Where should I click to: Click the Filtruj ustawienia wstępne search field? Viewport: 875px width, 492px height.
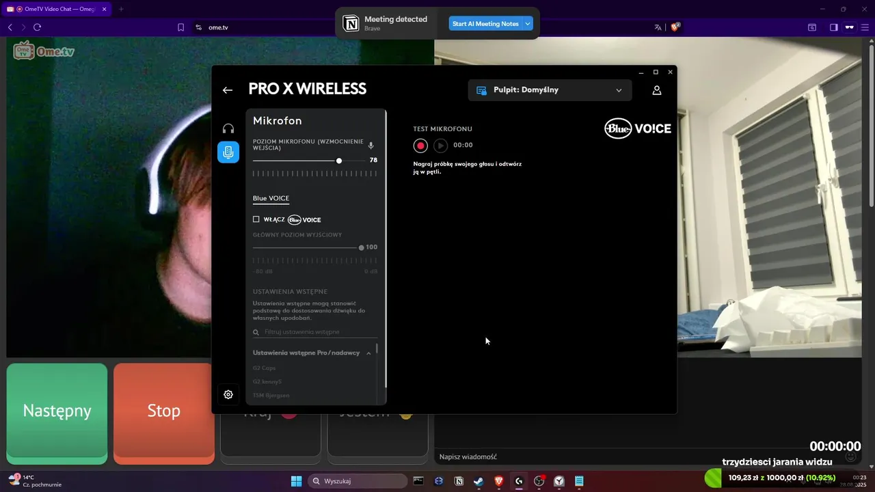point(315,332)
